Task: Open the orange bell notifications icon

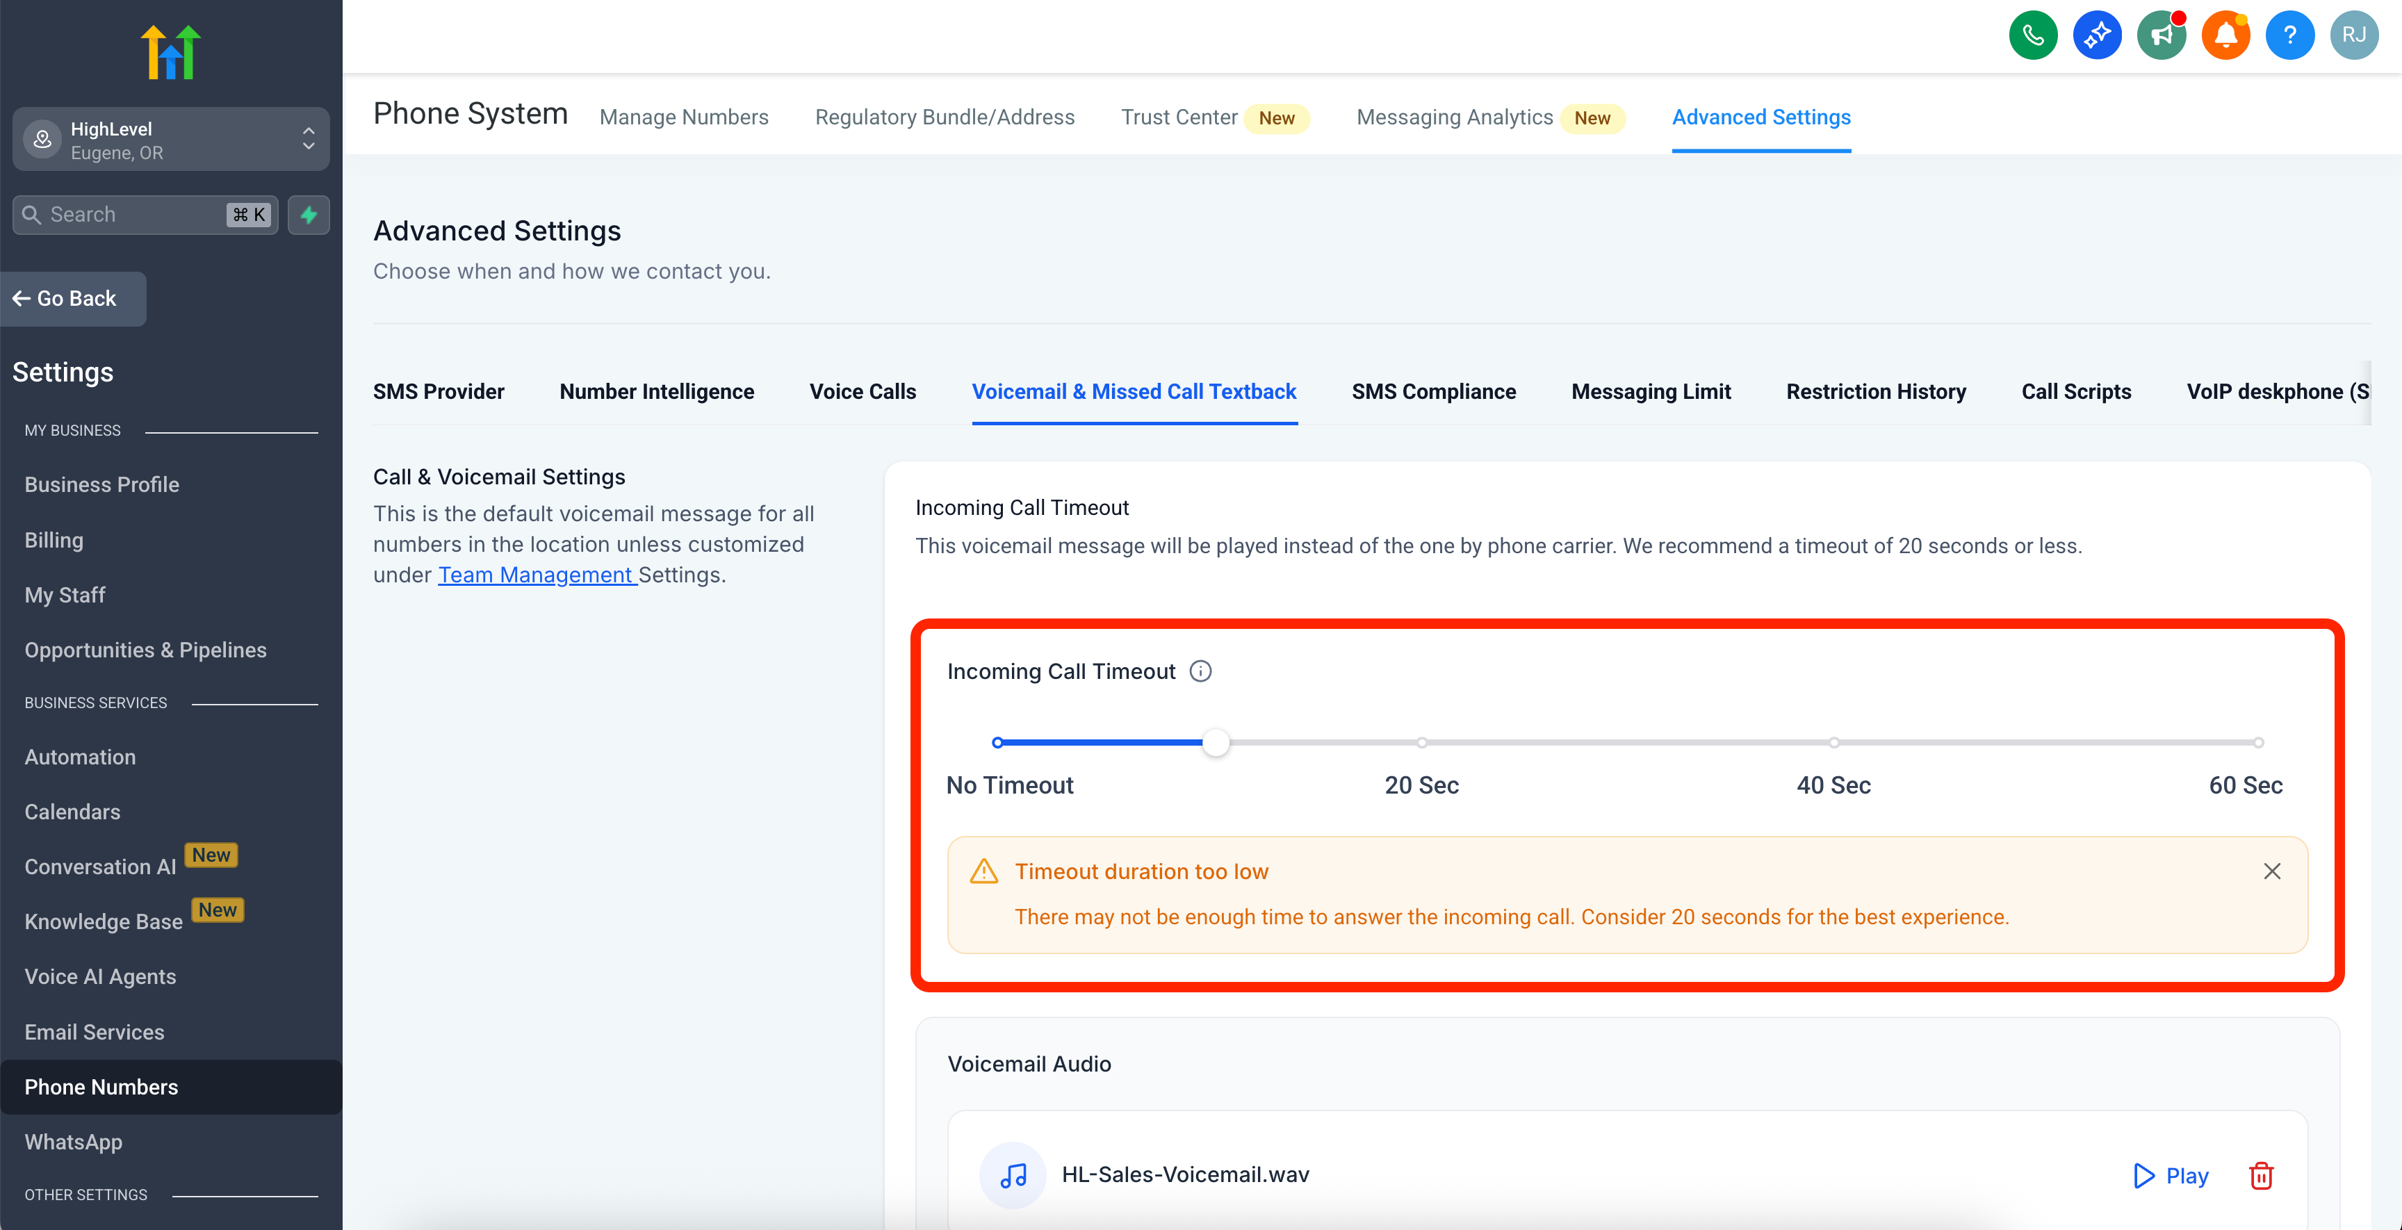Action: [x=2225, y=35]
